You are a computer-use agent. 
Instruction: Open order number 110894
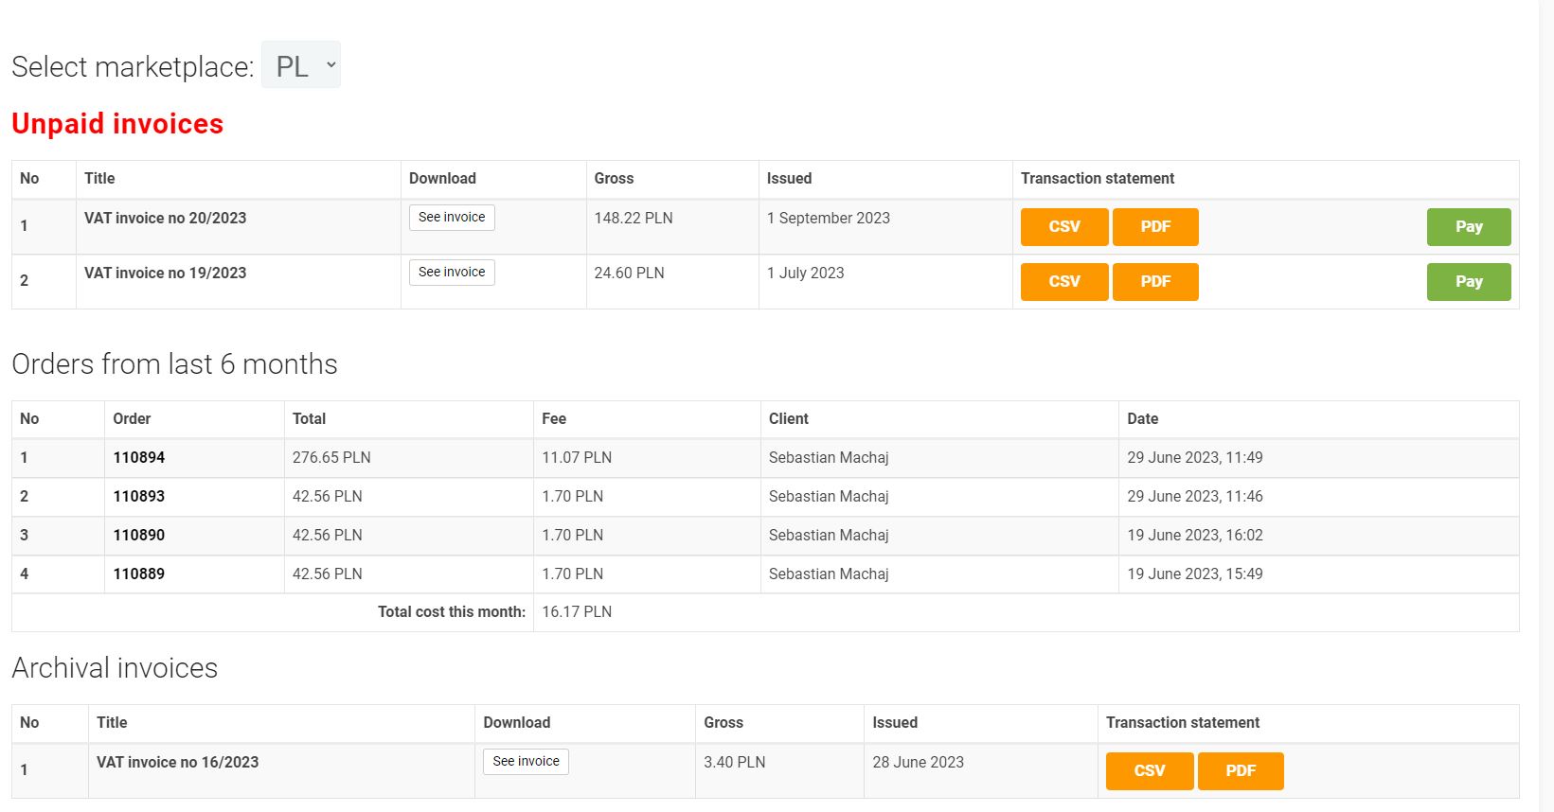(x=139, y=458)
